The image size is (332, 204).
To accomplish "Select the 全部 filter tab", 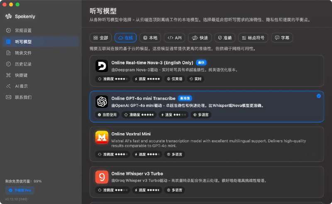I will coord(101,38).
